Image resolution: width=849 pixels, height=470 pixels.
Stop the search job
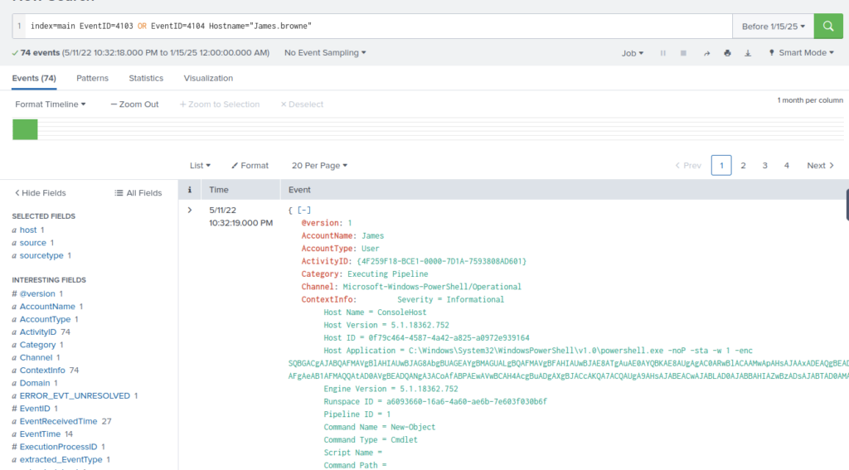(683, 53)
